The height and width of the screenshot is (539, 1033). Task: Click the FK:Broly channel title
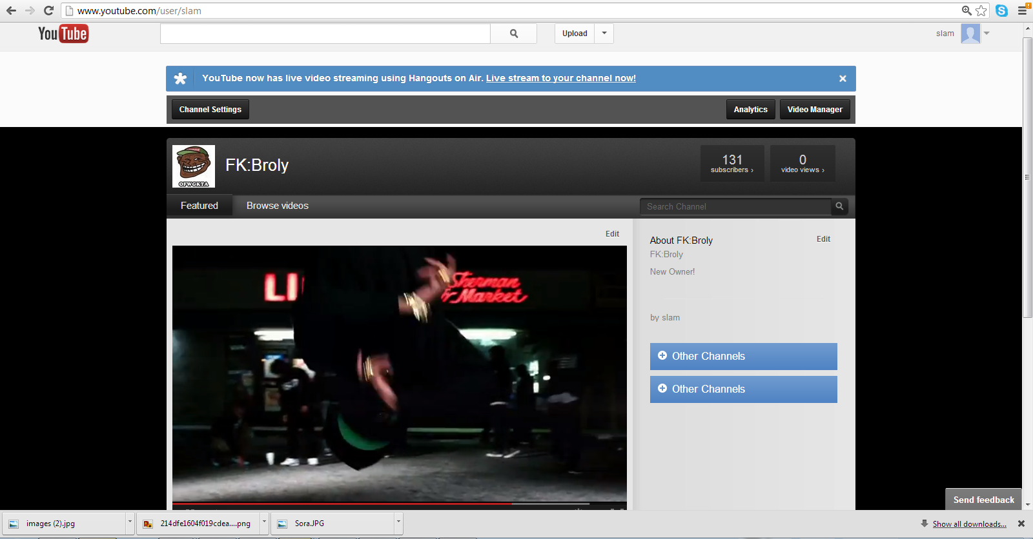[x=257, y=165]
